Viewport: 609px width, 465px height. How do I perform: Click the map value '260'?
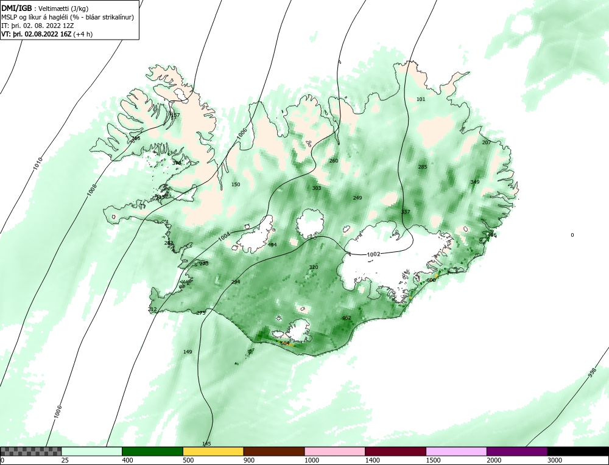334,161
